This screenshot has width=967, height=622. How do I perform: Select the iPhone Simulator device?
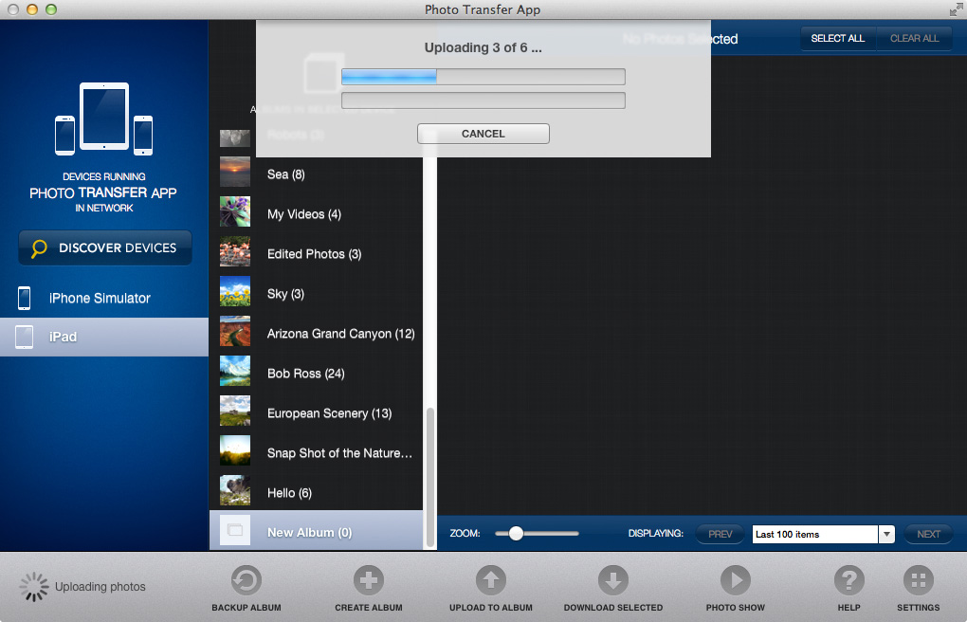click(100, 298)
